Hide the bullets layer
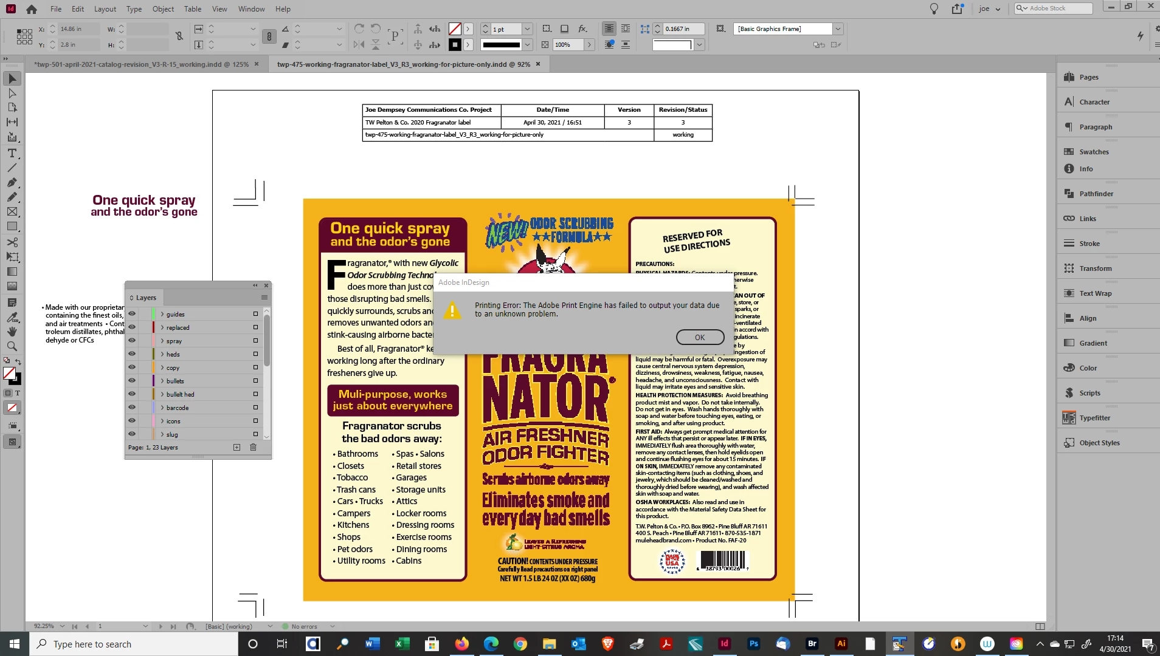Viewport: 1160px width, 656px height. click(x=132, y=381)
